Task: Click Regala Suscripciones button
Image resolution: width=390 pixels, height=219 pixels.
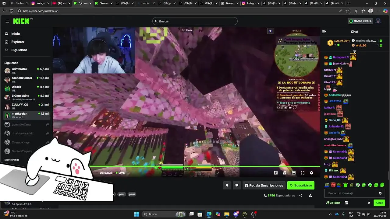Action: pos(264,185)
